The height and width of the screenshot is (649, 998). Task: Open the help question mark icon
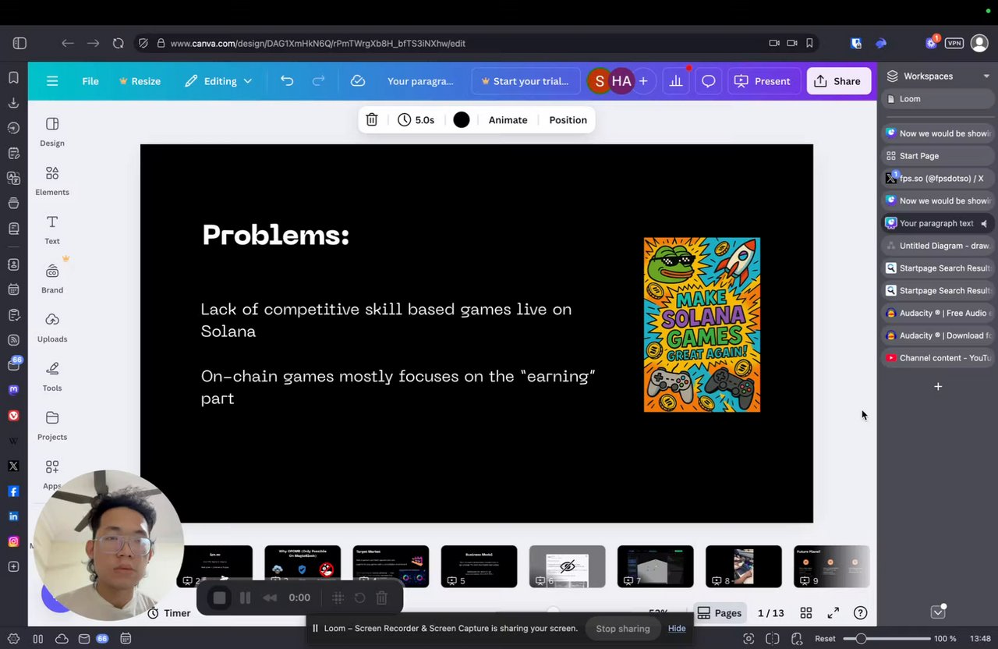pos(860,613)
